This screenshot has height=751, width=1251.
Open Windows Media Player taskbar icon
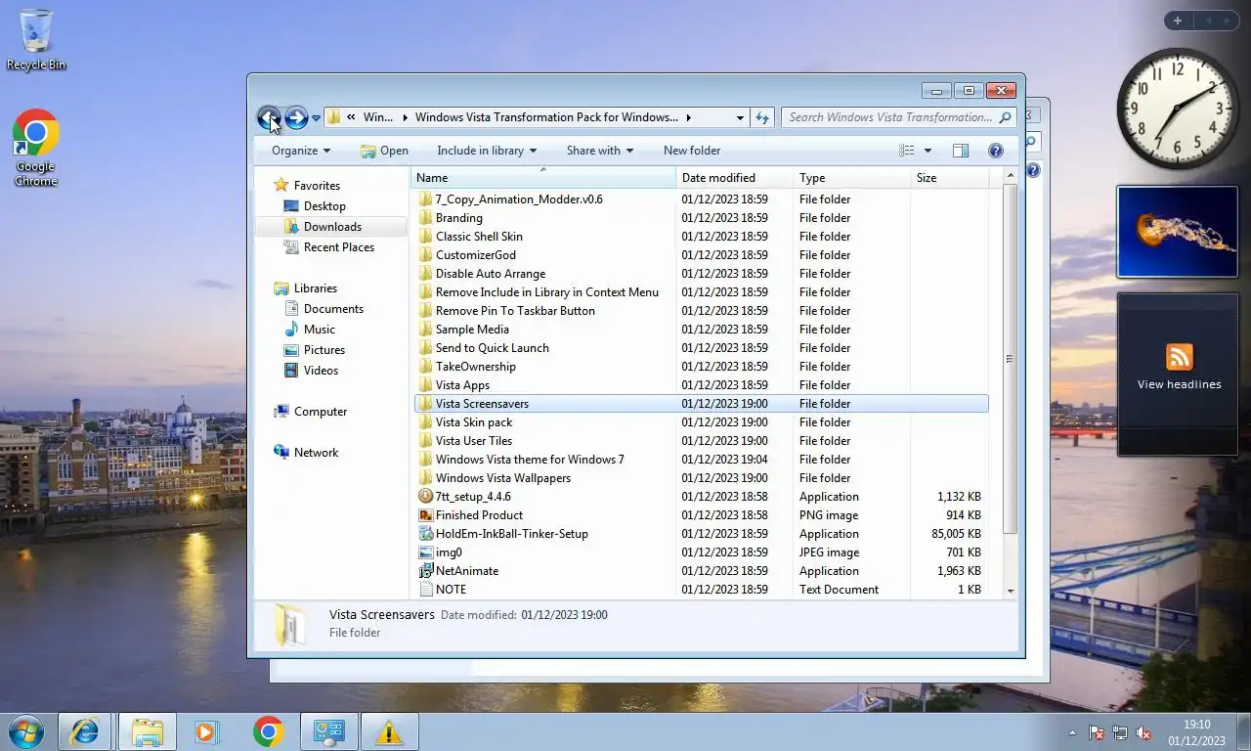click(206, 731)
